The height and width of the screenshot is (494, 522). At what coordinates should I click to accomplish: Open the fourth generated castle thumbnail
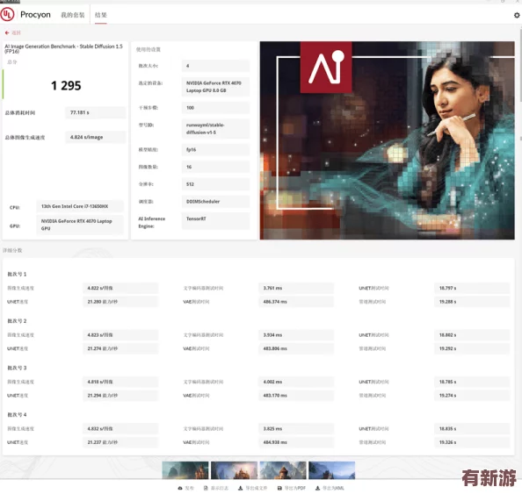click(331, 470)
